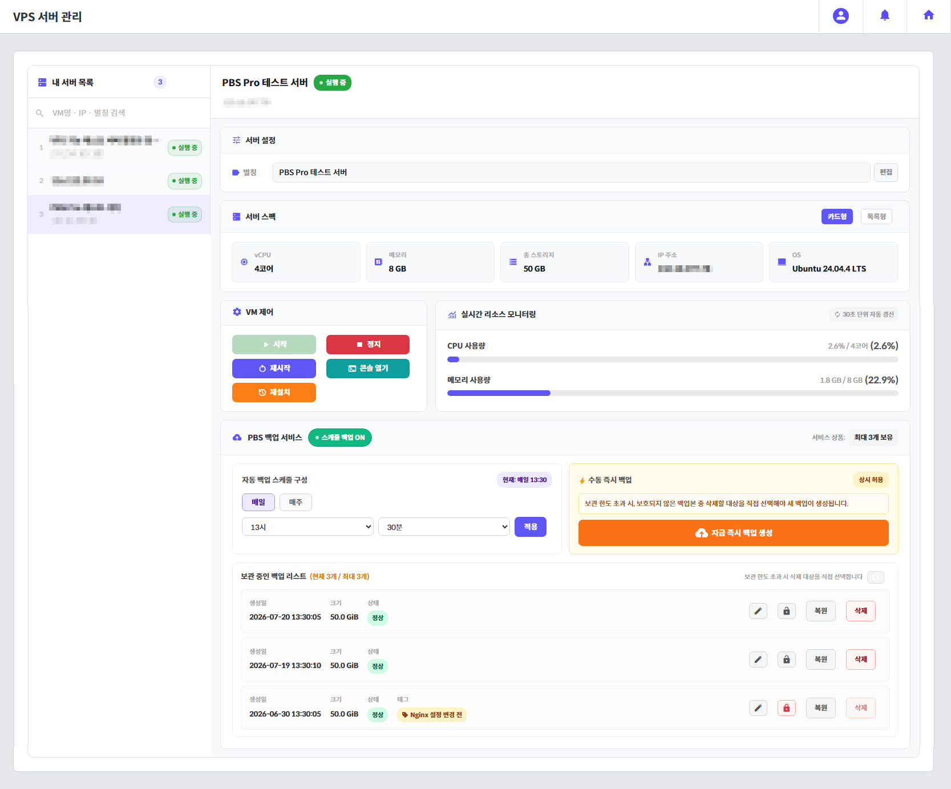Open the 13시 hour dropdown
The width and height of the screenshot is (951, 789).
point(308,527)
